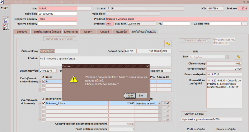Image resolution: width=249 pixels, height=132 pixels.
Task: Select Vygenerovat XML radio button
Action: coord(214,40)
